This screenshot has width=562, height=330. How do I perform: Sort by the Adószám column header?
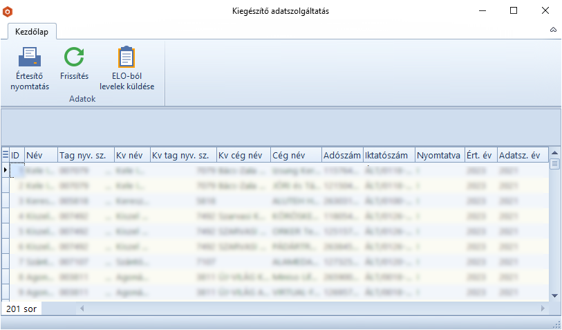342,155
